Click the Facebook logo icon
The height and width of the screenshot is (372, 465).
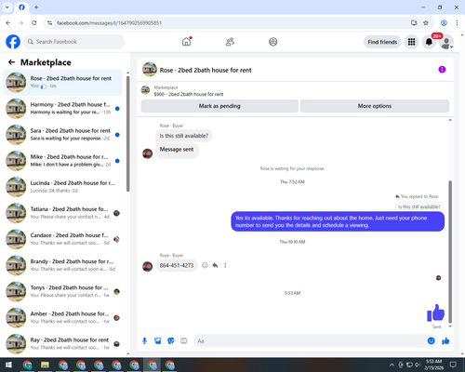pyautogui.click(x=13, y=42)
